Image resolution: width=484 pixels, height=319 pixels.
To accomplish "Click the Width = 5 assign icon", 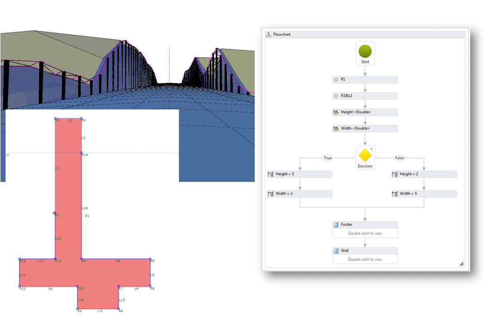I will click(x=395, y=193).
